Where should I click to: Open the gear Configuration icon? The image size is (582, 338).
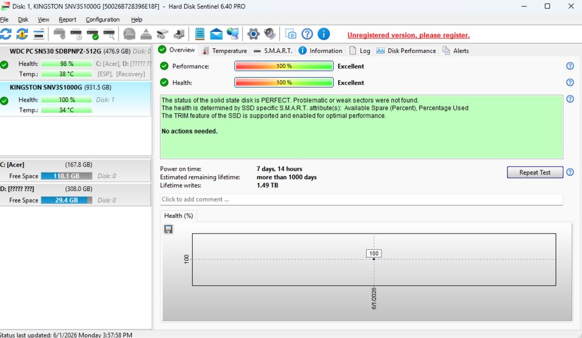(253, 34)
